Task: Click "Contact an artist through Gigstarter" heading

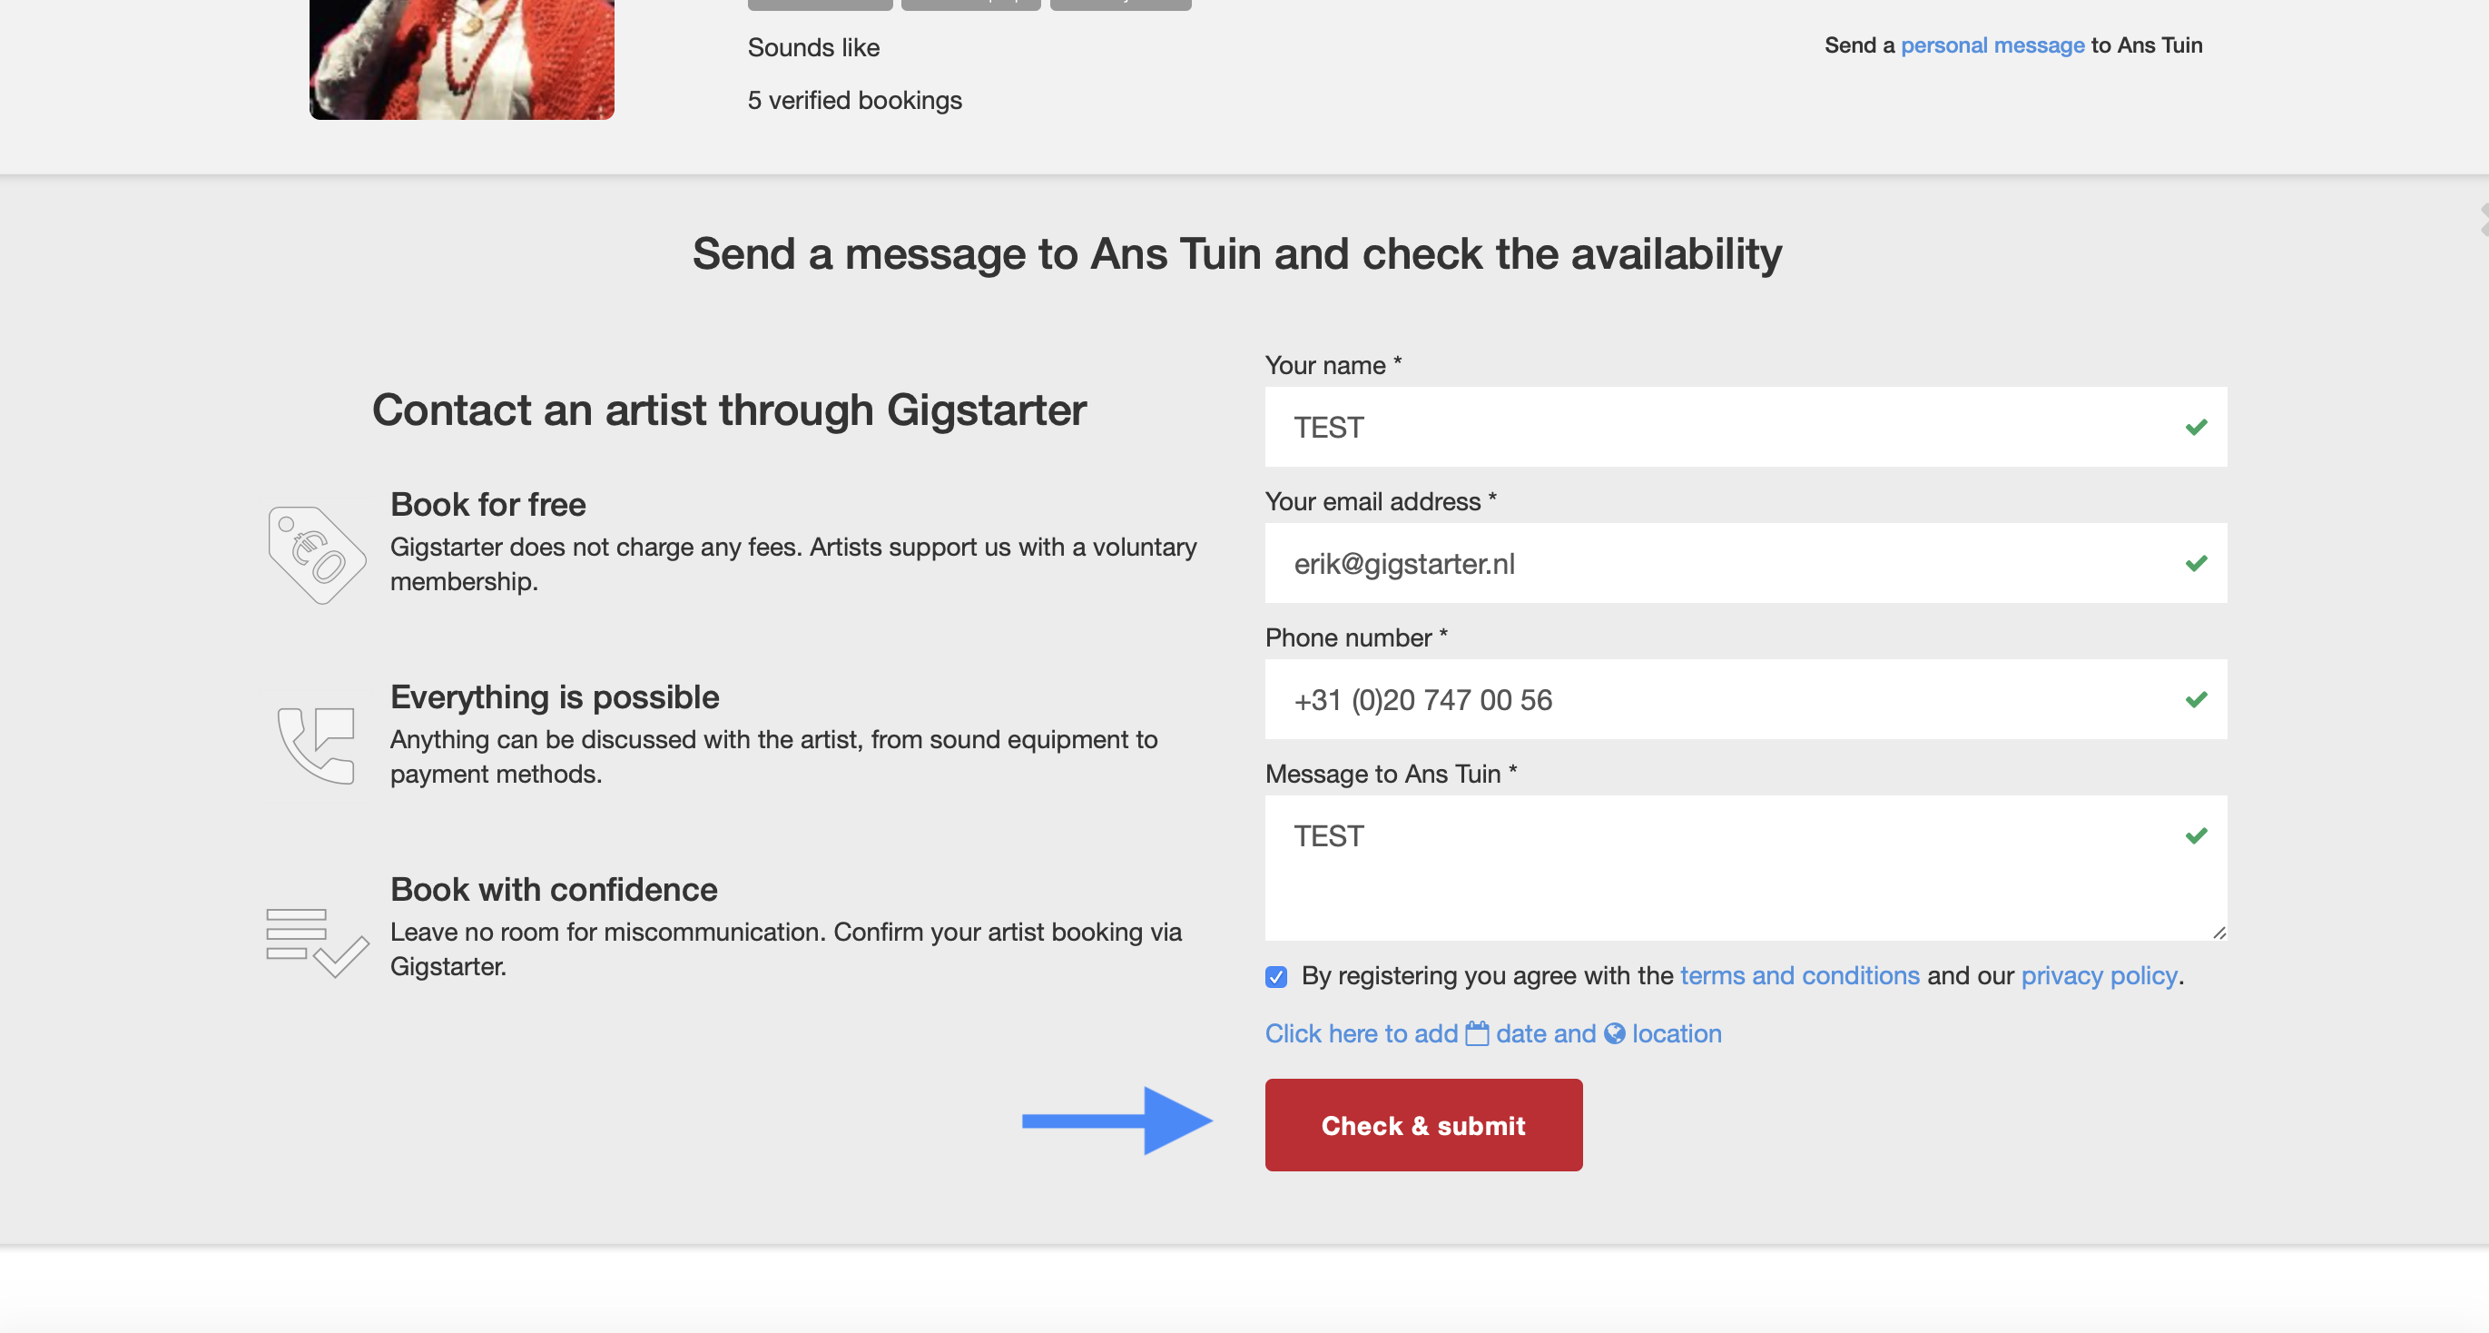Action: click(x=730, y=410)
